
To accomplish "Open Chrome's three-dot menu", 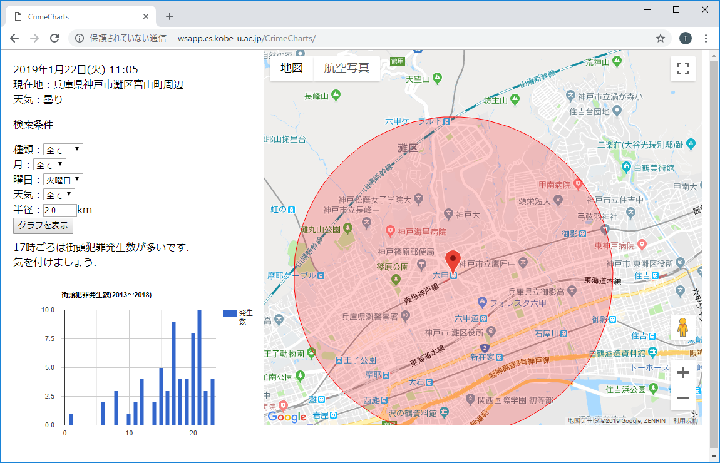I will point(706,38).
